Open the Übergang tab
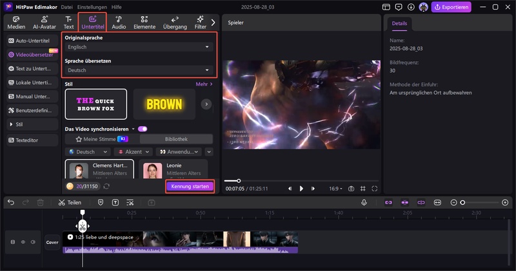The width and height of the screenshot is (516, 271). (x=175, y=23)
